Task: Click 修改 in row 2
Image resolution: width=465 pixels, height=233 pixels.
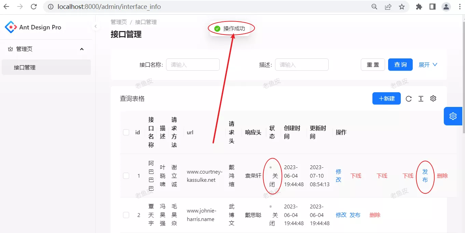Action: pyautogui.click(x=341, y=215)
